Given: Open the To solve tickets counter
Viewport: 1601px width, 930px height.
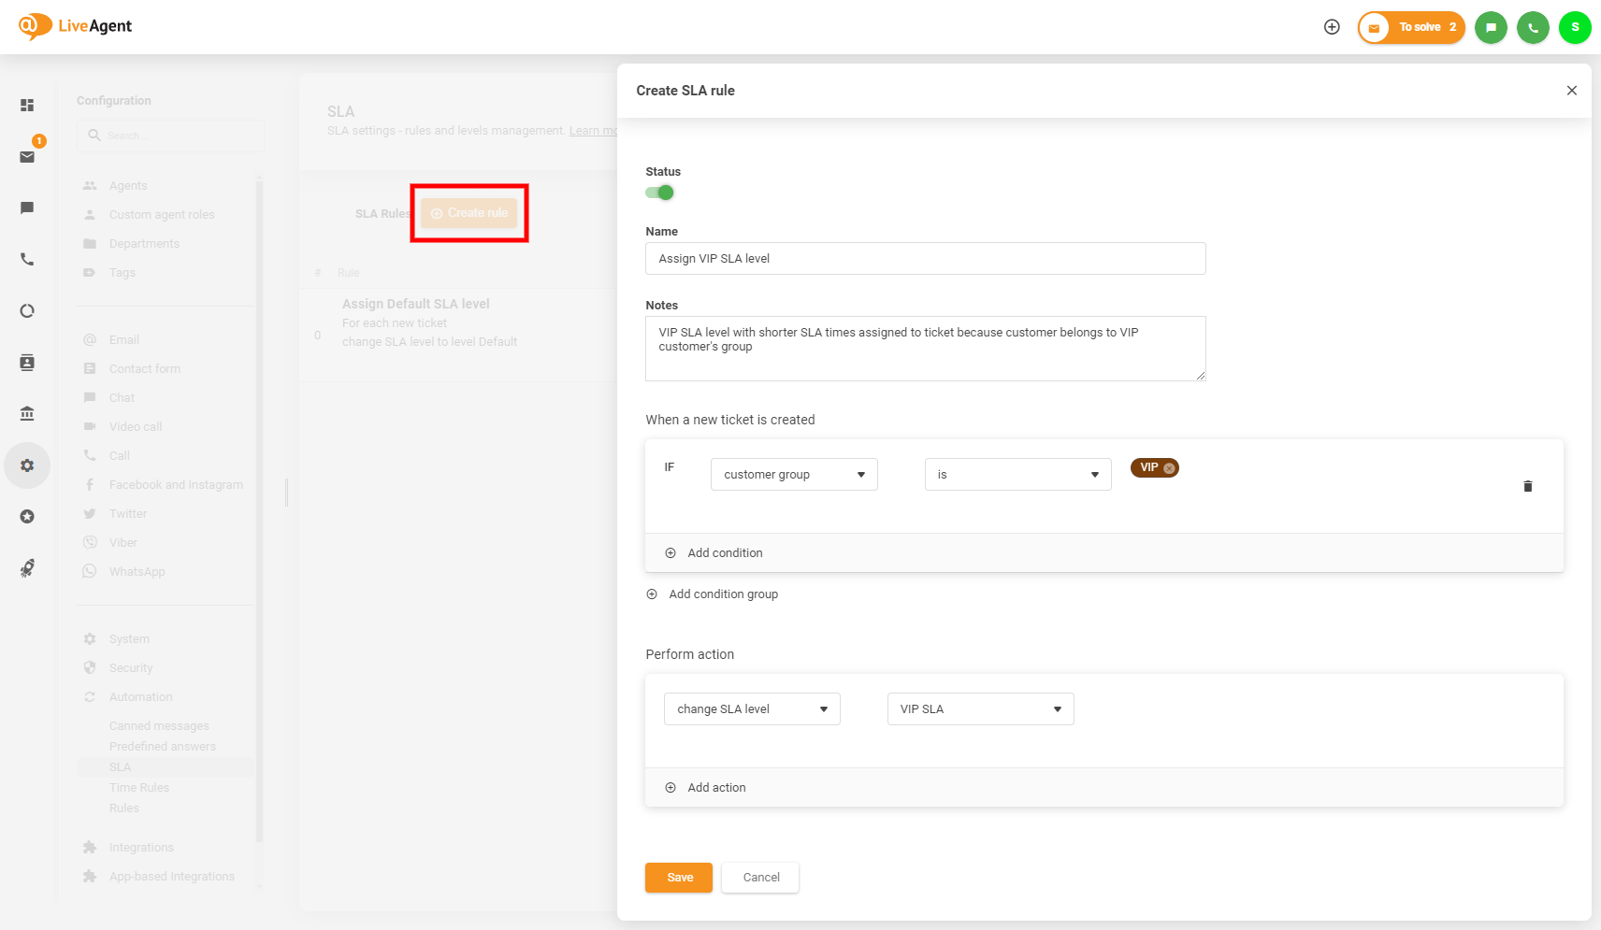Looking at the screenshot, I should tap(1411, 27).
